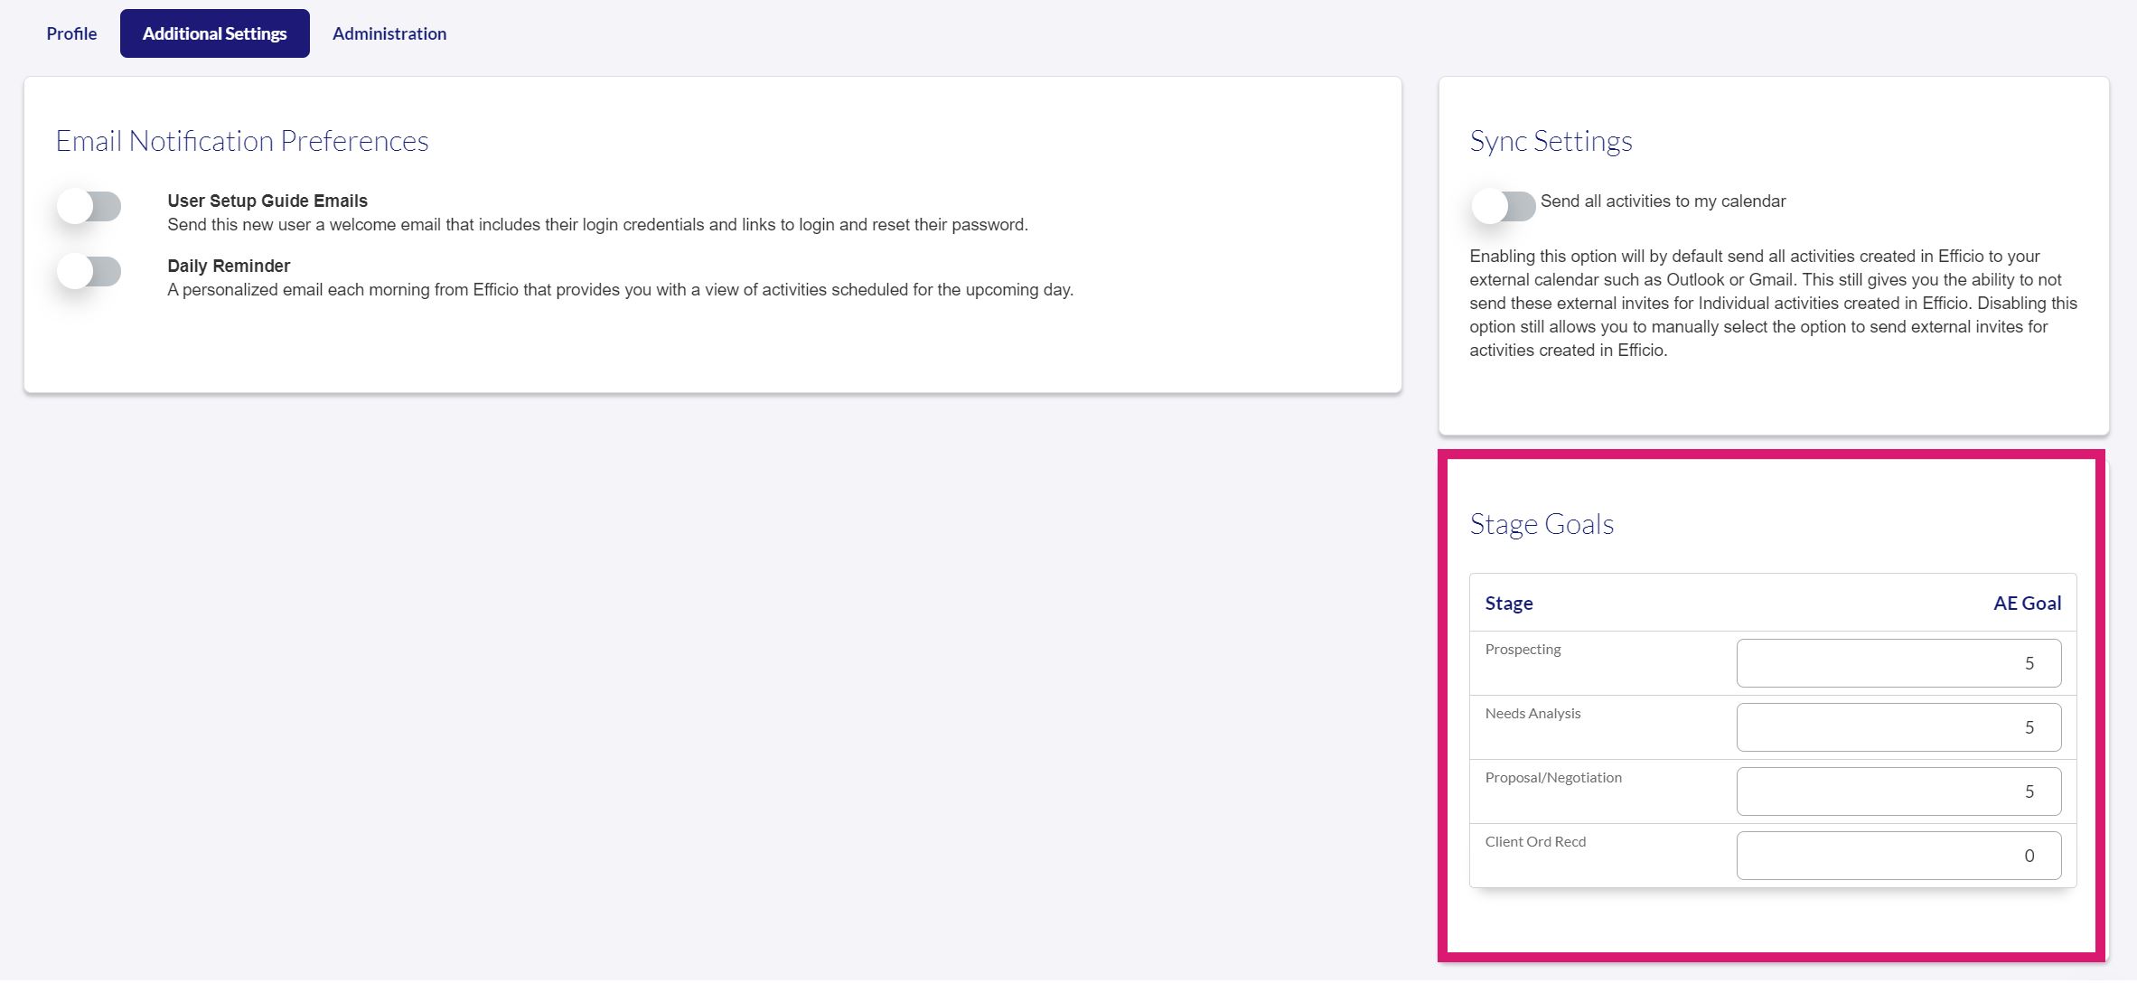This screenshot has width=2137, height=1002.
Task: Enable the Daily Reminder switch
Action: tap(89, 271)
